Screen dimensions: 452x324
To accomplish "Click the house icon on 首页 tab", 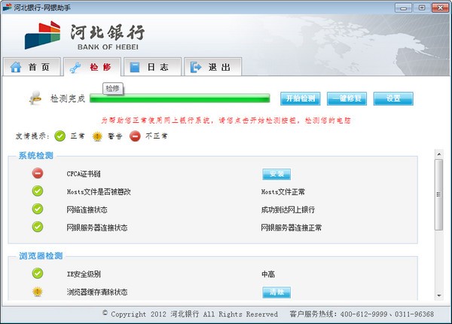I will 16,67.
